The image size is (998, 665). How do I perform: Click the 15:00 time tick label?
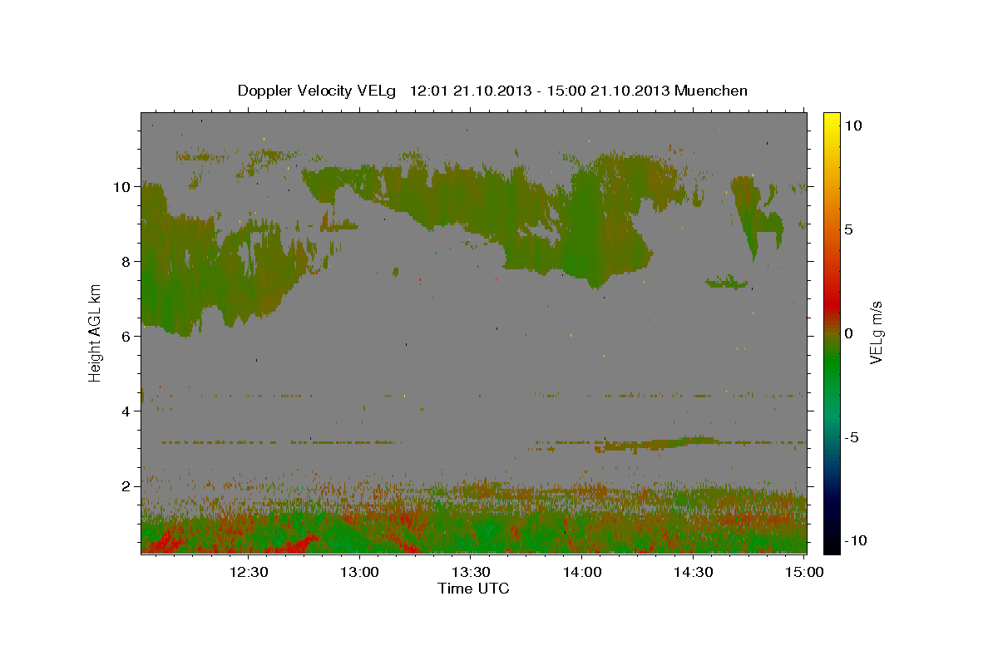(x=804, y=572)
